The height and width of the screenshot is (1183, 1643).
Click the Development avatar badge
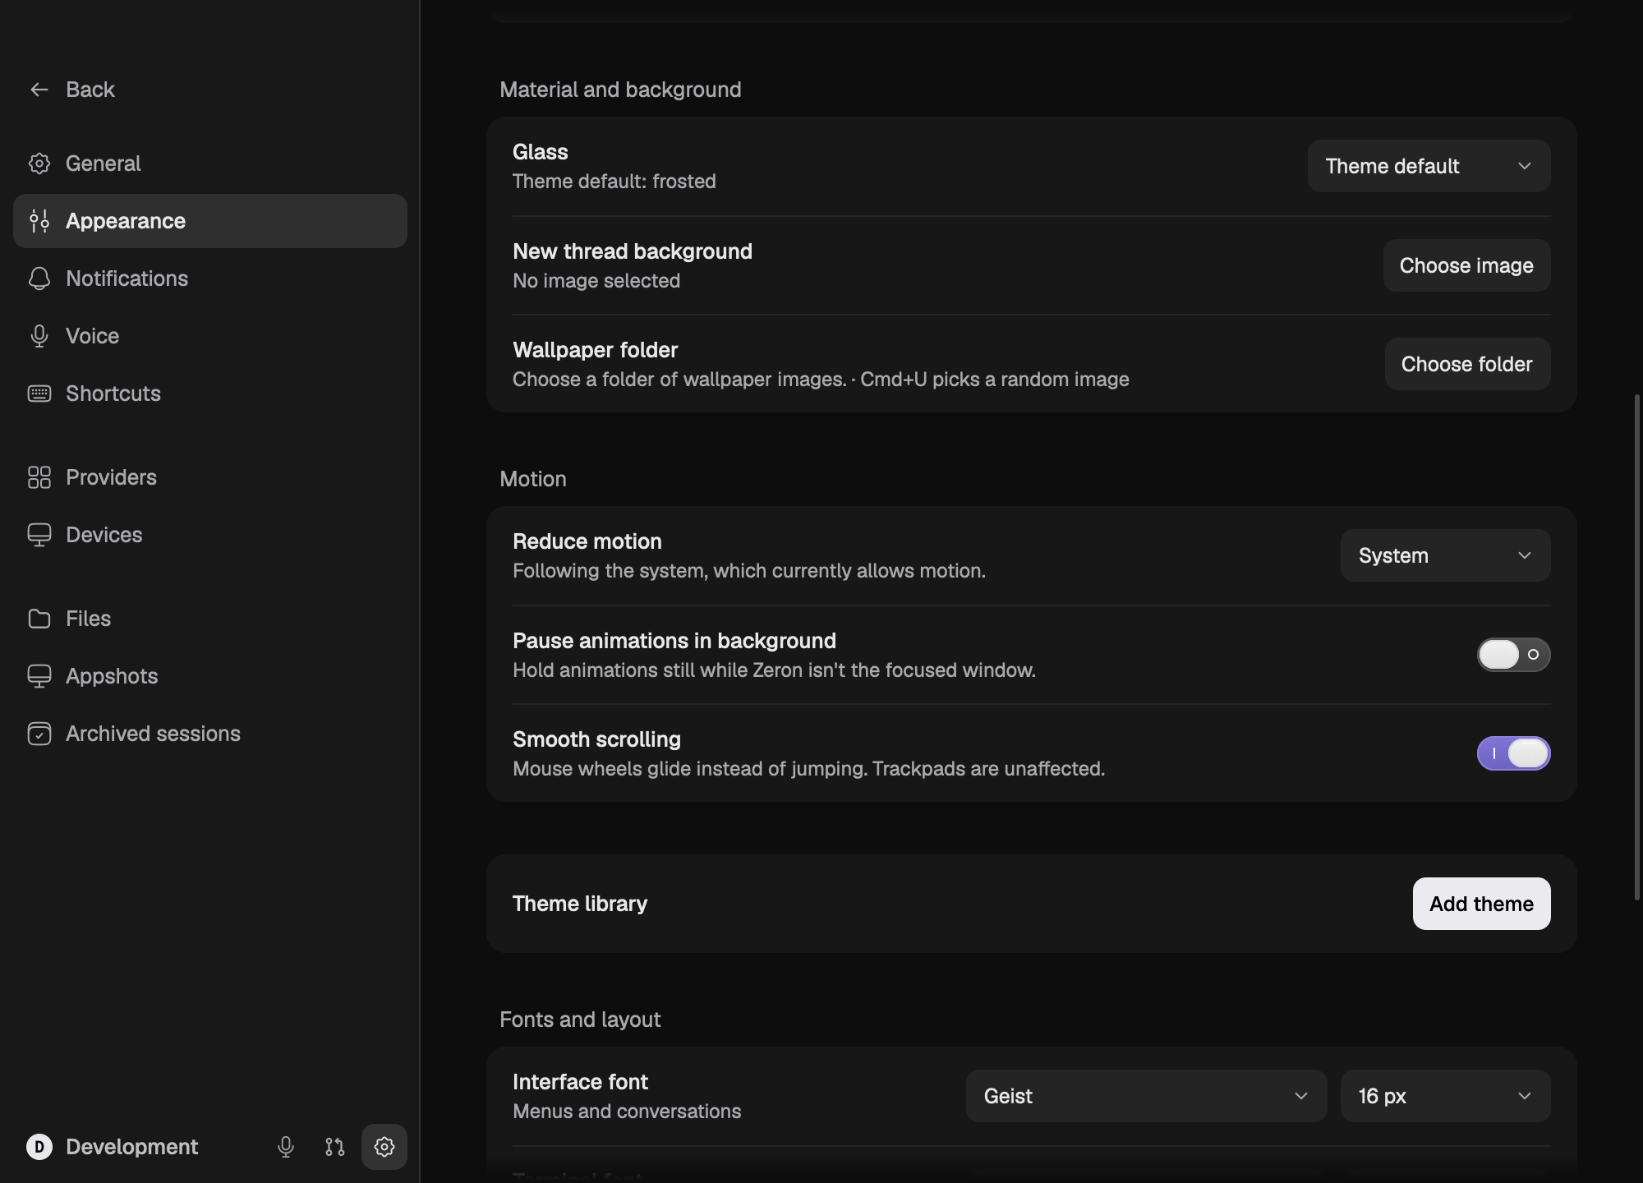(x=39, y=1147)
